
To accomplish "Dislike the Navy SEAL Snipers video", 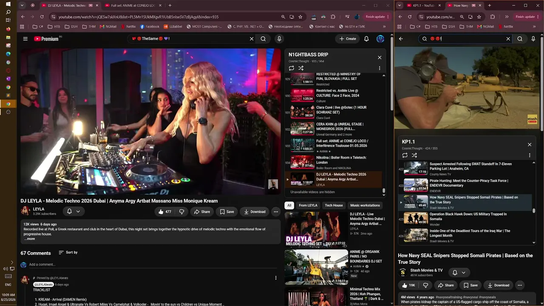I will [x=425, y=285].
